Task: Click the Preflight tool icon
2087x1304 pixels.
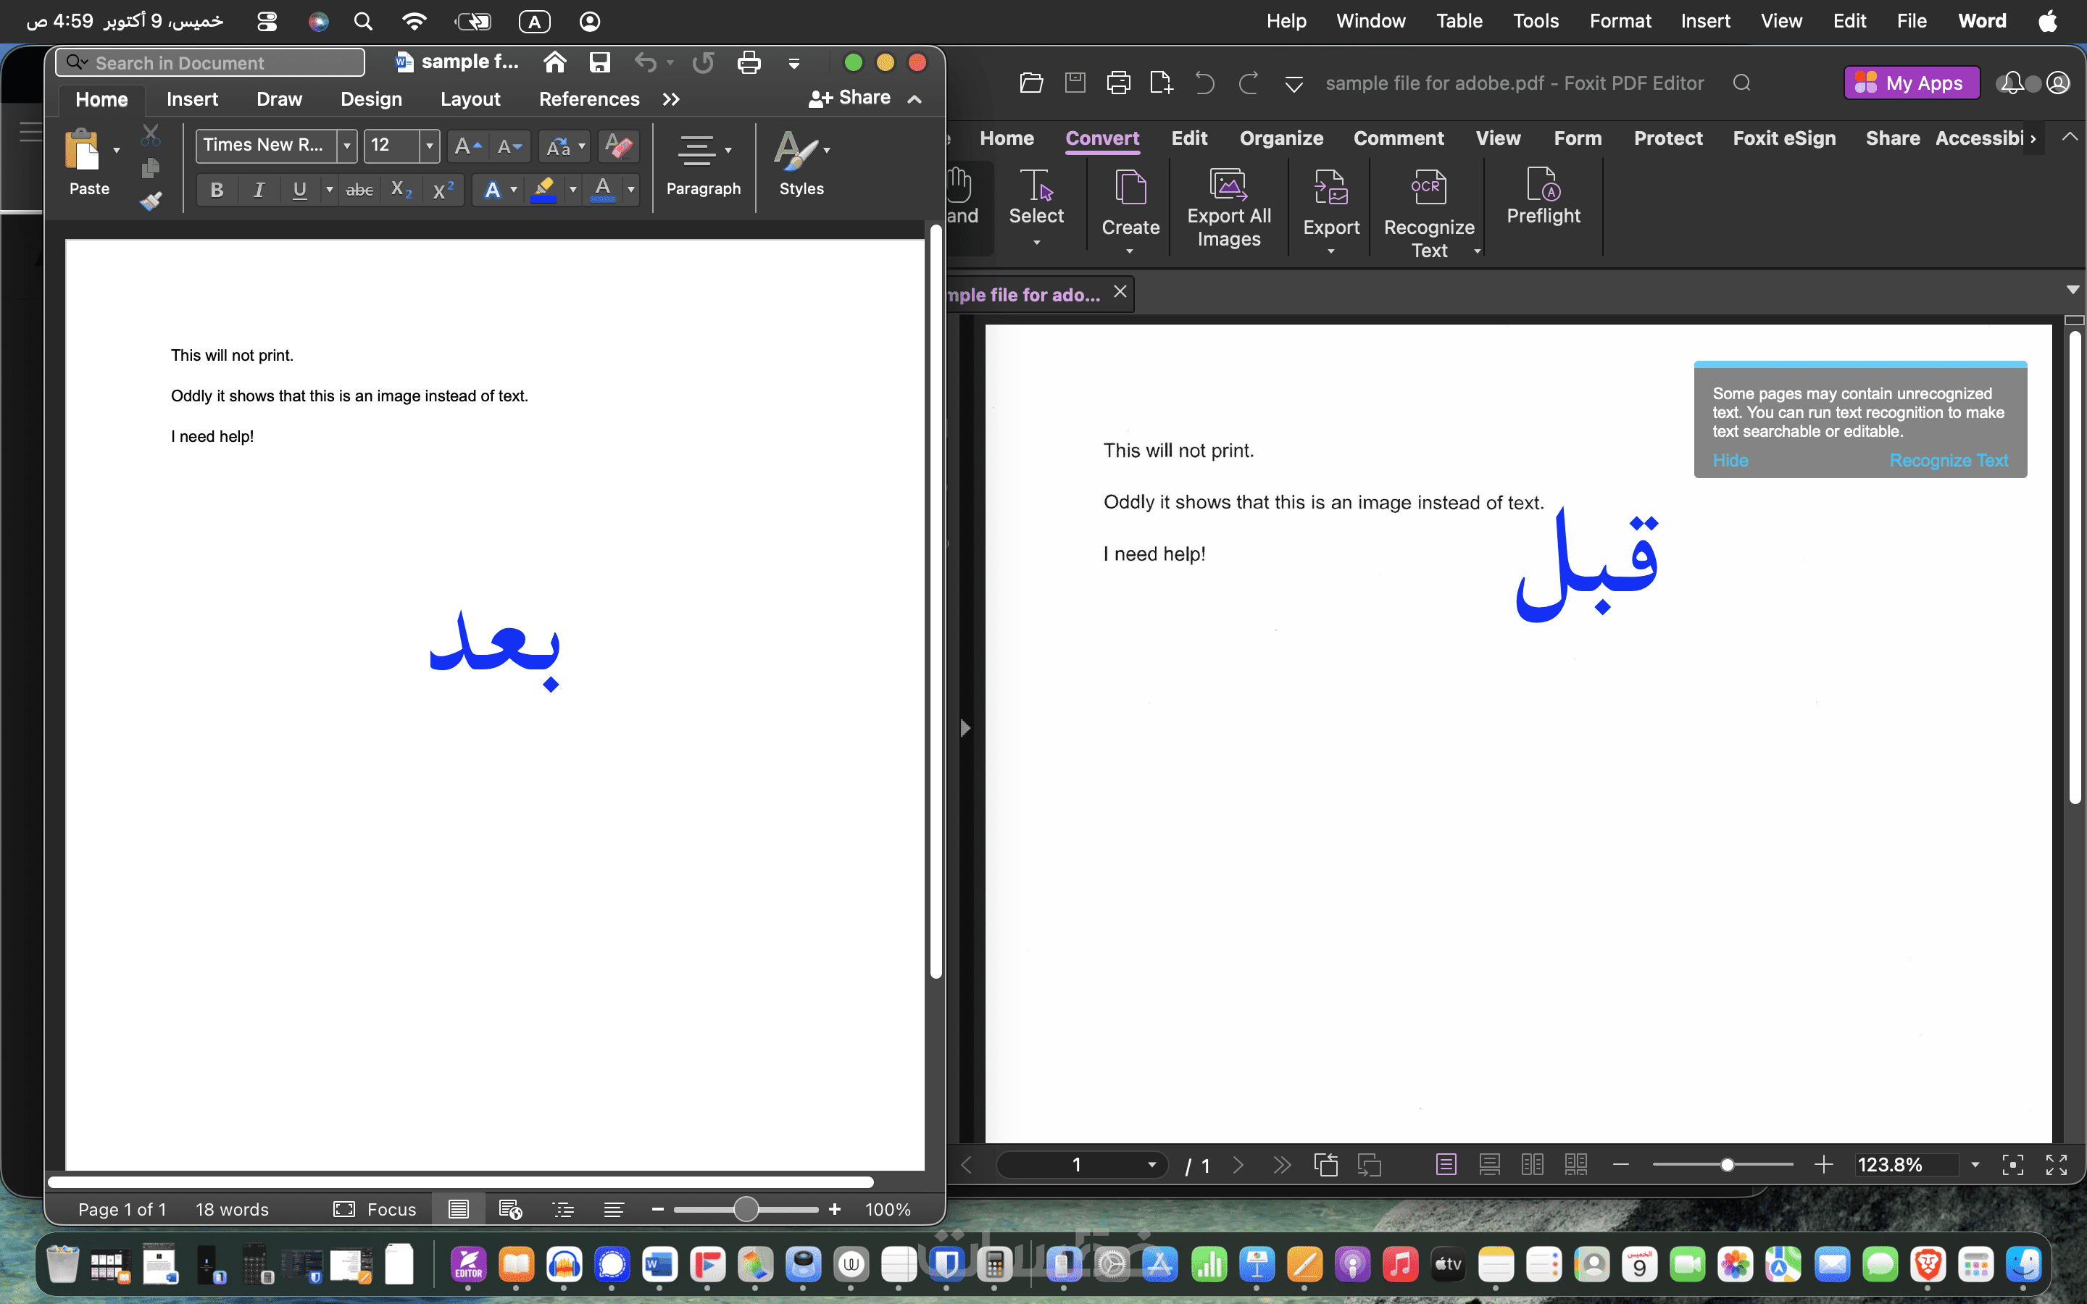Action: pos(1542,185)
